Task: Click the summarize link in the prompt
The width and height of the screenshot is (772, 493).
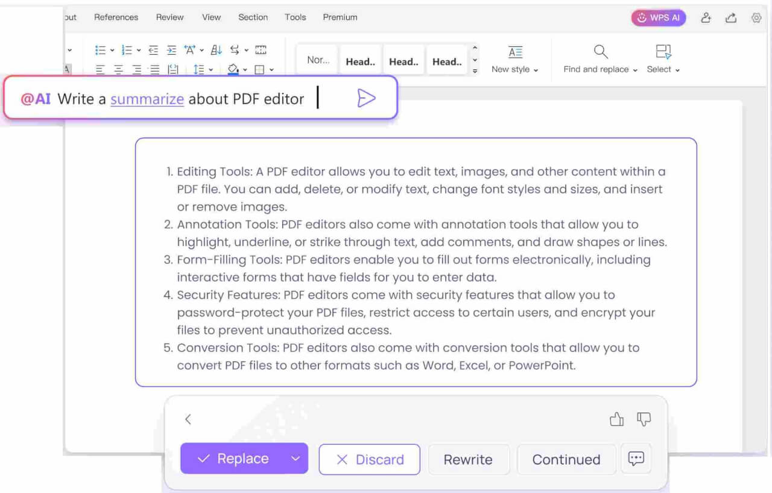Action: [x=147, y=99]
